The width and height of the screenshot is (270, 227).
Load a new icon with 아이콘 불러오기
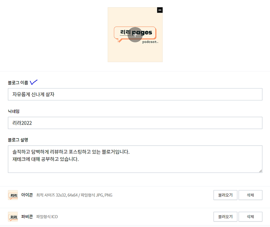(x=225, y=195)
